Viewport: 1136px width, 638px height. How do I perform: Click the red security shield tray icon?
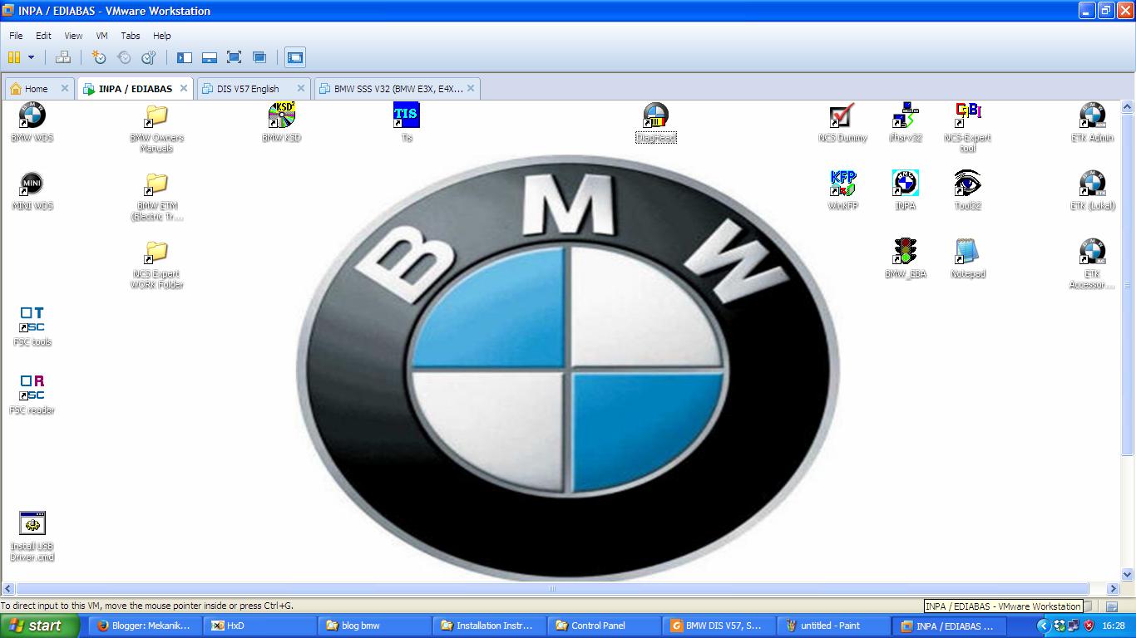[x=1089, y=626]
